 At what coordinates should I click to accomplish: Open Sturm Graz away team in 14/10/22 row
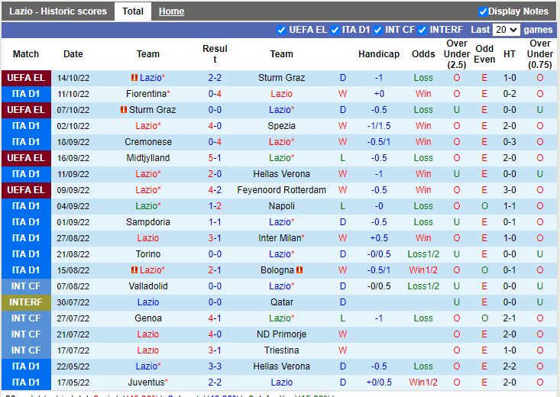[x=281, y=77]
